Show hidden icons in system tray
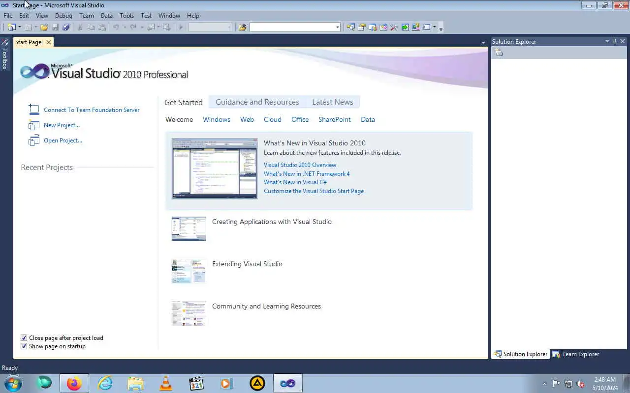Screen dimensions: 630x393 (x=544, y=384)
